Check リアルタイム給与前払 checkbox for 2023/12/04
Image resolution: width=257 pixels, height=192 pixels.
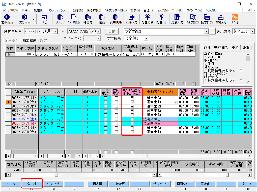pyautogui.click(x=132, y=128)
